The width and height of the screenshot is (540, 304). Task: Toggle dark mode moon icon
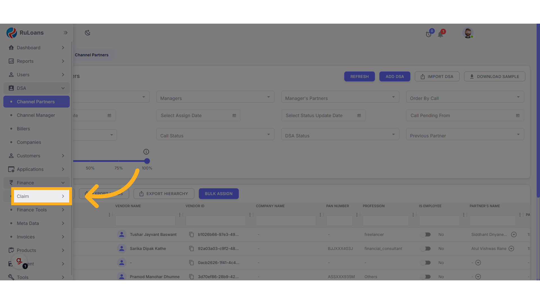(x=87, y=33)
